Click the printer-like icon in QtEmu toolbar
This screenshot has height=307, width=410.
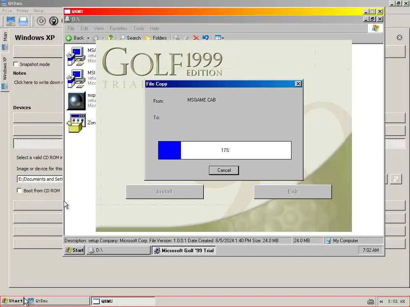pos(23,21)
